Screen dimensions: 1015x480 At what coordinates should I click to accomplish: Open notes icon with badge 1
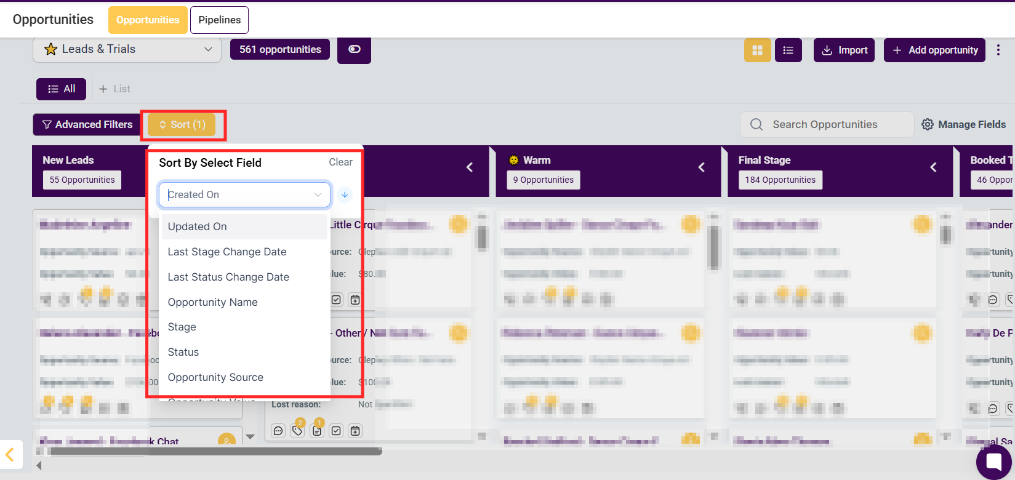316,431
